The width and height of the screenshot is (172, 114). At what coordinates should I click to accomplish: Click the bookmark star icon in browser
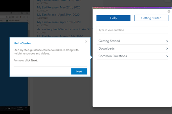point(10,17)
